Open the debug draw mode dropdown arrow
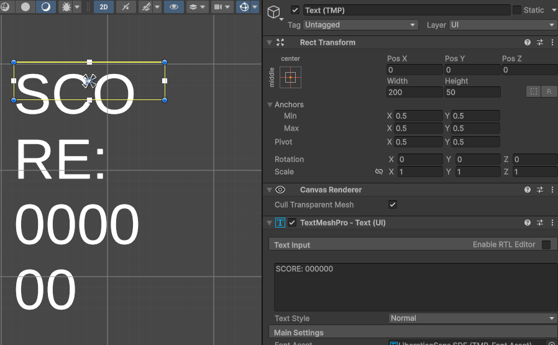558x345 pixels. pos(77,7)
